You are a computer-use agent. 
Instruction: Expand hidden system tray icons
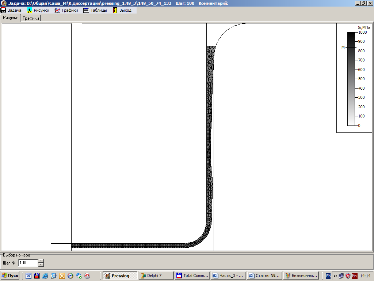(x=335, y=276)
